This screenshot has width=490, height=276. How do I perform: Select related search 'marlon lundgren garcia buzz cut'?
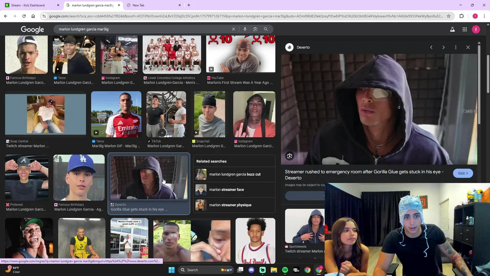pyautogui.click(x=234, y=174)
